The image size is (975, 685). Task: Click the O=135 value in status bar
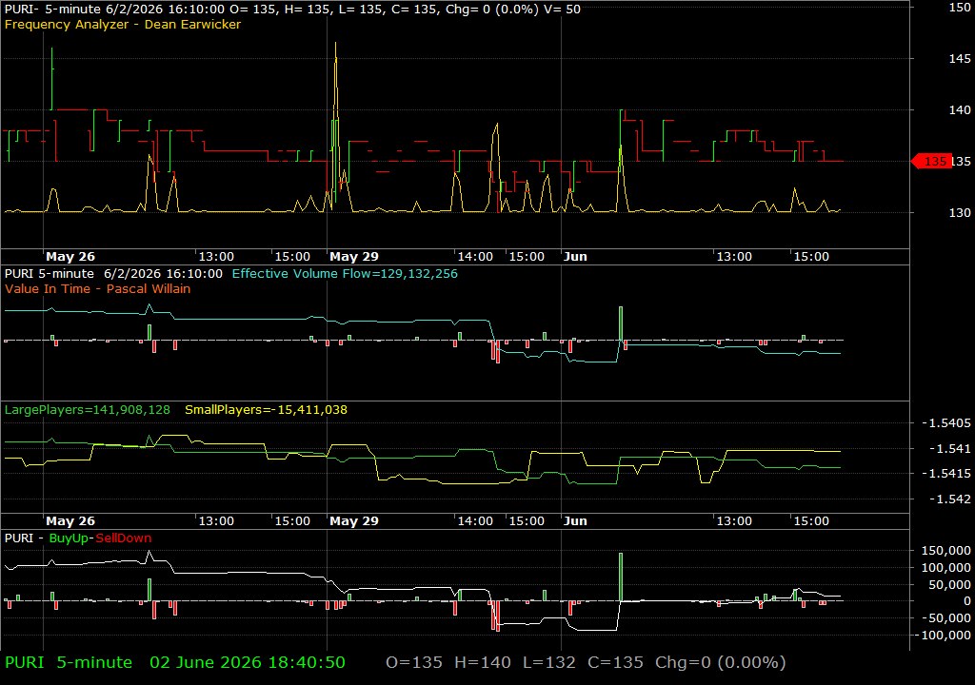[414, 662]
